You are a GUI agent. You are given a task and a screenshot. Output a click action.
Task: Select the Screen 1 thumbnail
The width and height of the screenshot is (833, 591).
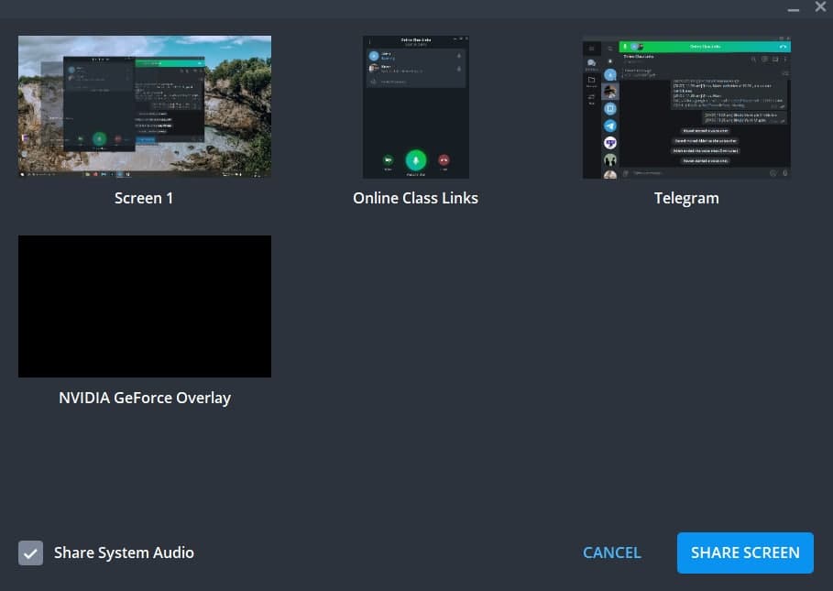[x=144, y=106]
